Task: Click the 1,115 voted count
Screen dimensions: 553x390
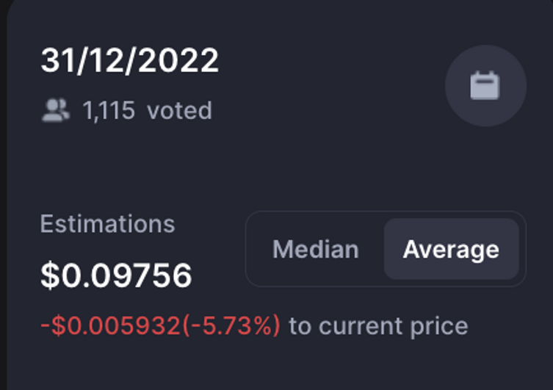Action: [147, 110]
